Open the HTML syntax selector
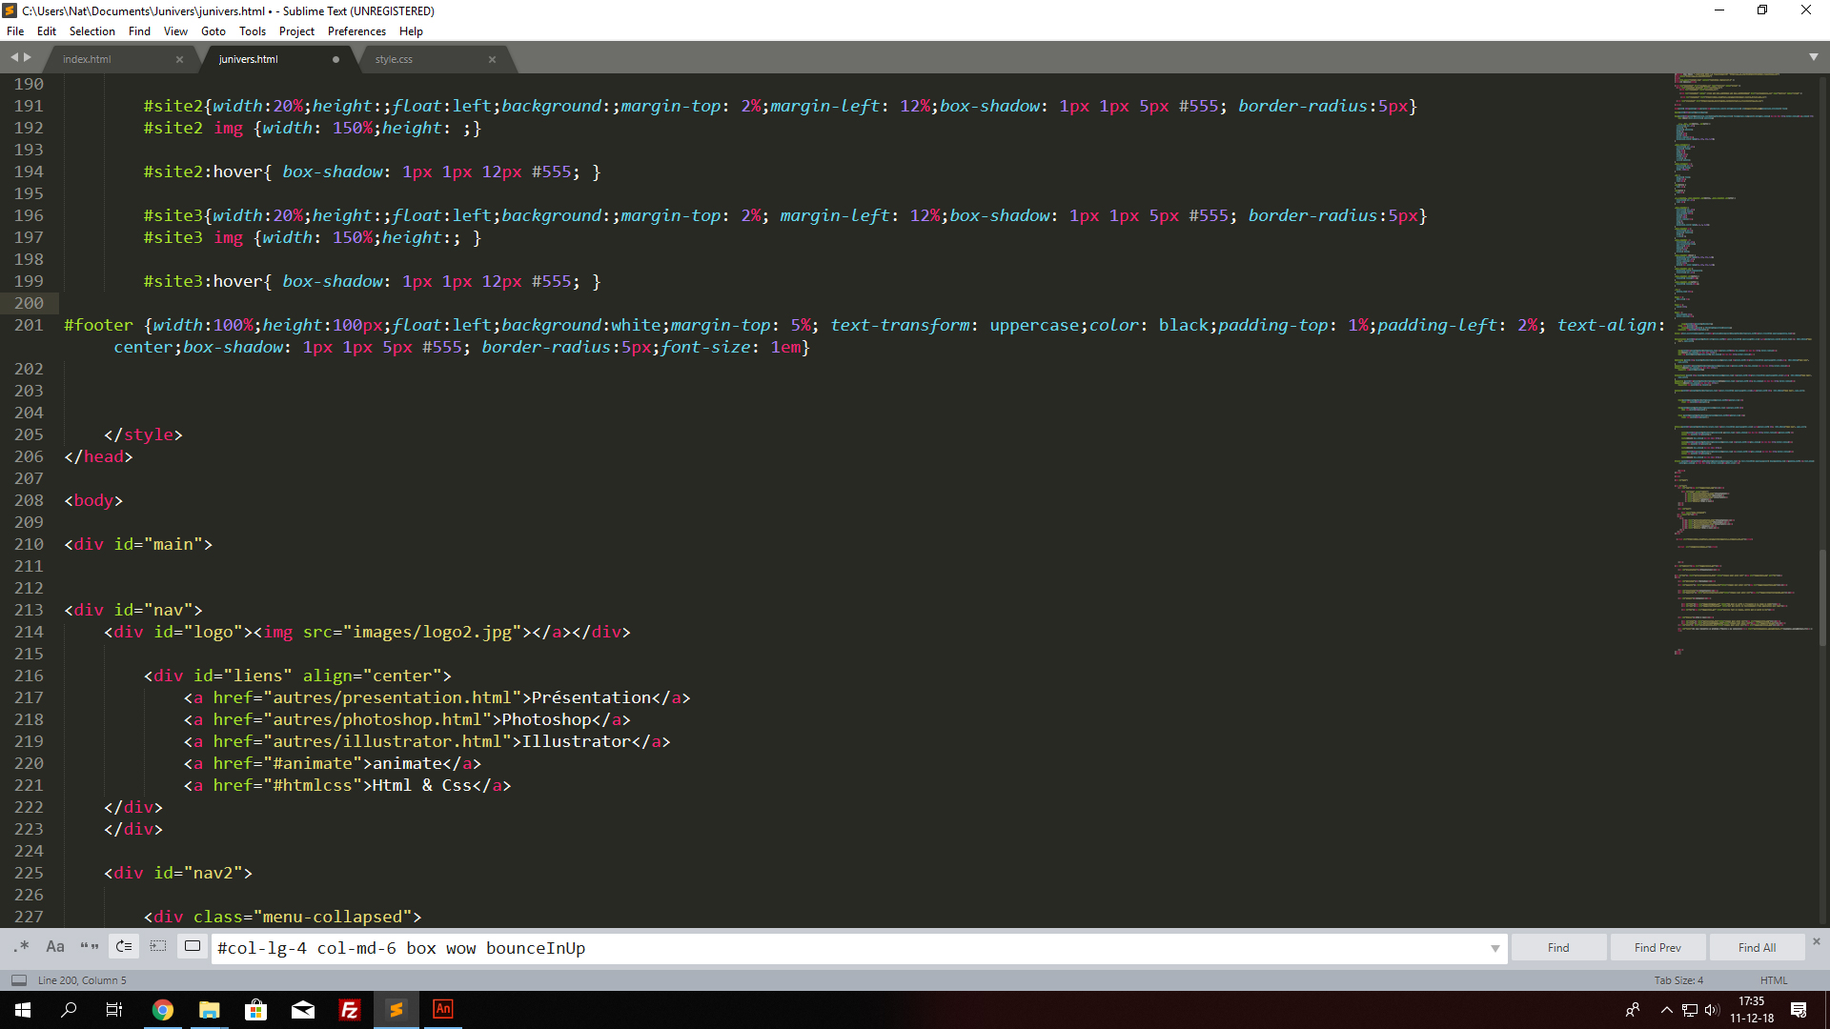Viewport: 1830px width, 1029px height. [1773, 979]
